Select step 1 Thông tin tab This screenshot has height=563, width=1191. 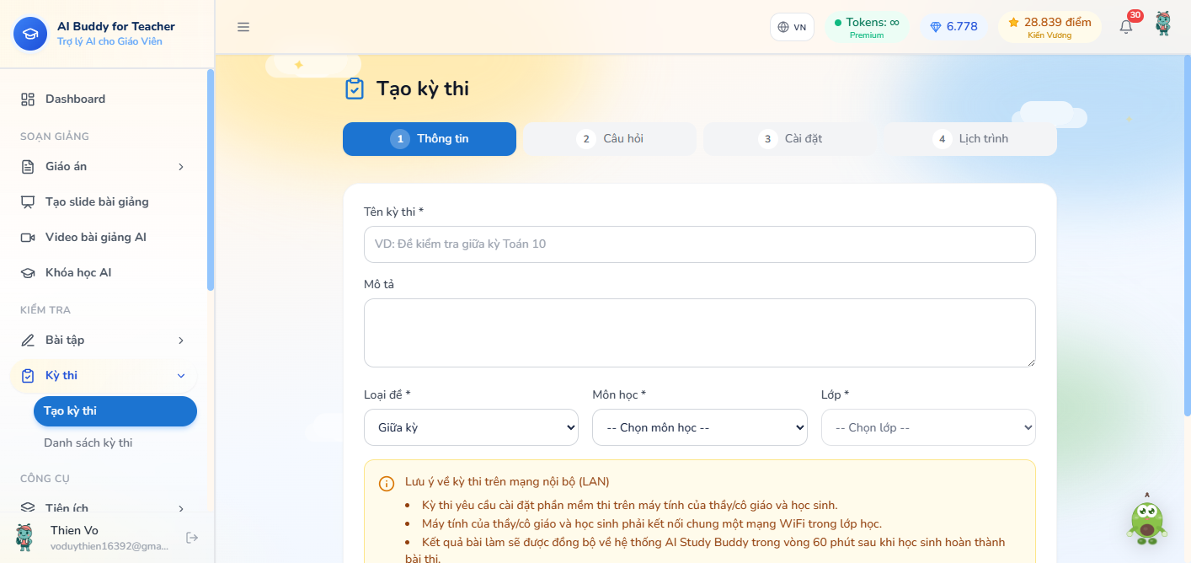(x=430, y=139)
